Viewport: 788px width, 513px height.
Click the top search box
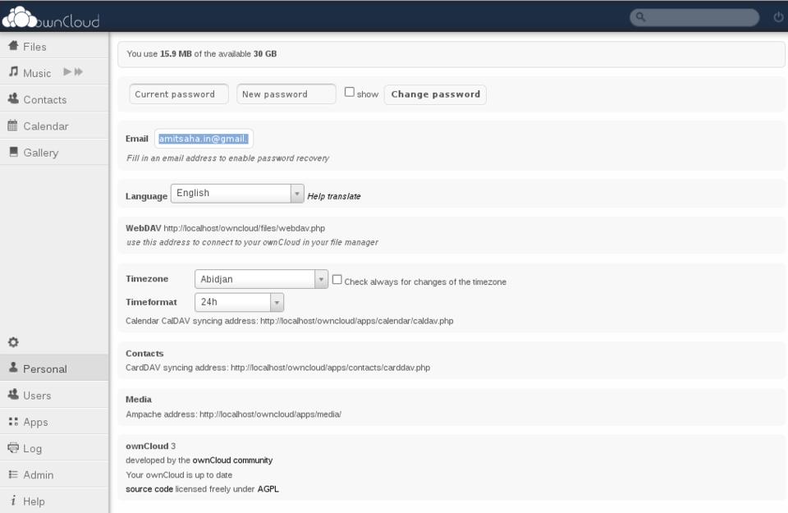pos(694,17)
